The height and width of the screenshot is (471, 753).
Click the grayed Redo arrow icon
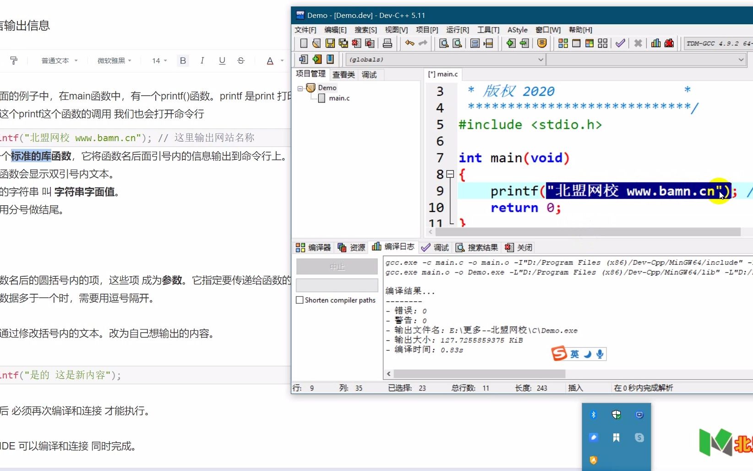[x=423, y=43]
